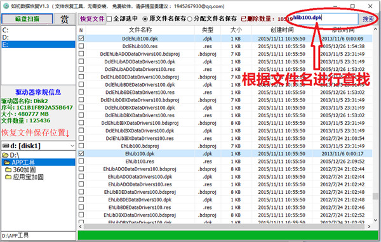Click the modified time 2012/7/24 21:00:54

(342, 139)
